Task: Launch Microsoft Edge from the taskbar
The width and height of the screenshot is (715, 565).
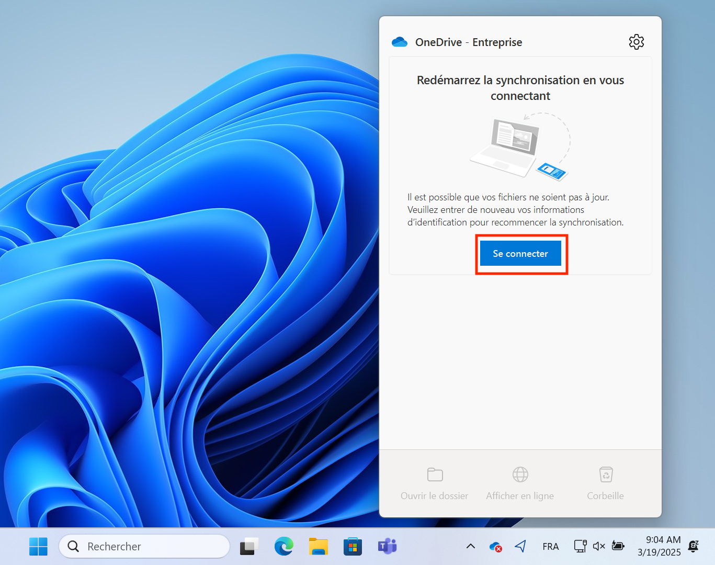Action: coord(283,547)
